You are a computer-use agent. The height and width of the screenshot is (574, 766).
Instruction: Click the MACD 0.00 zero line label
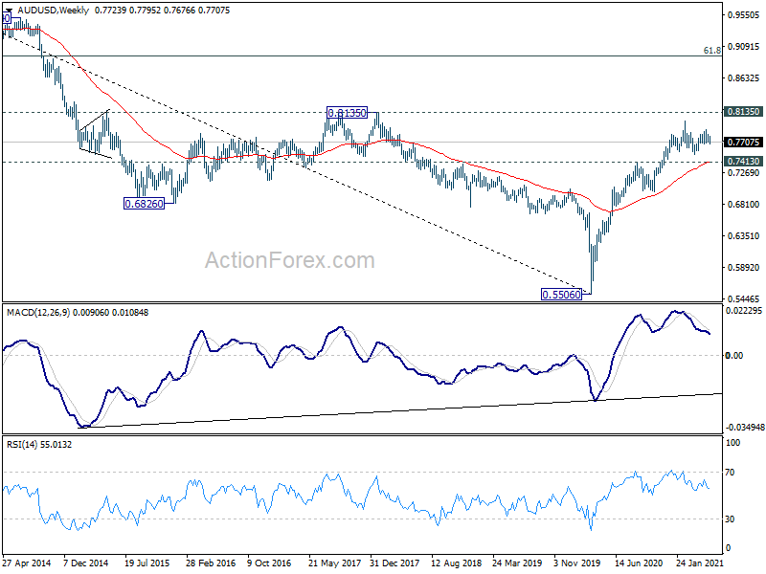click(734, 355)
